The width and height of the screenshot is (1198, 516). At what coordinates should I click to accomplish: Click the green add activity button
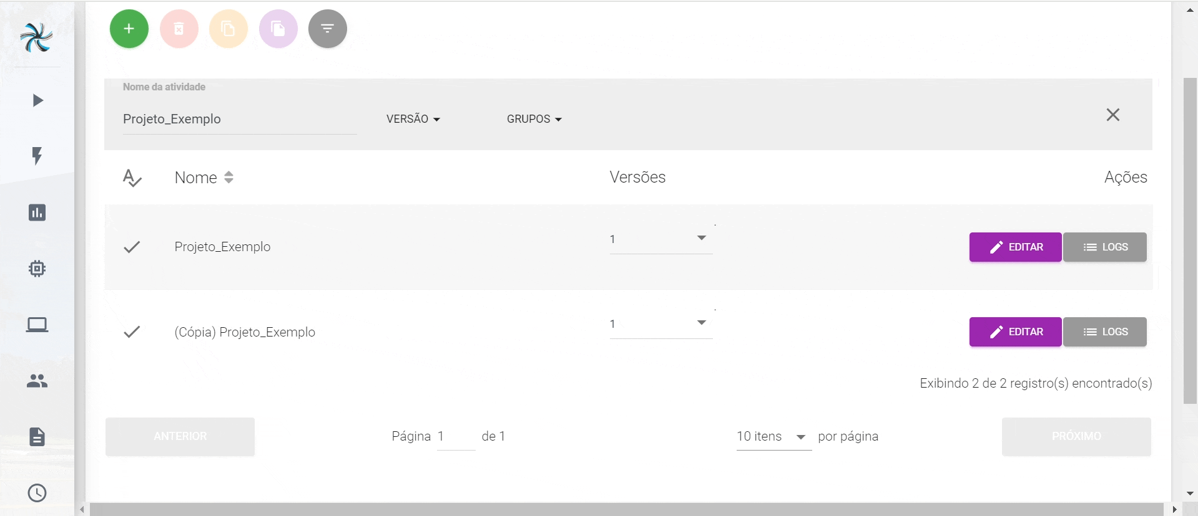(x=129, y=29)
